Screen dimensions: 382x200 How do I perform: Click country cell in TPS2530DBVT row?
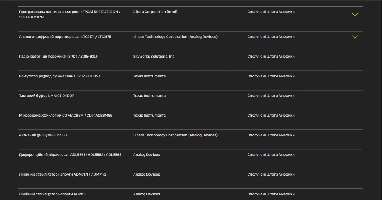tap(271, 76)
